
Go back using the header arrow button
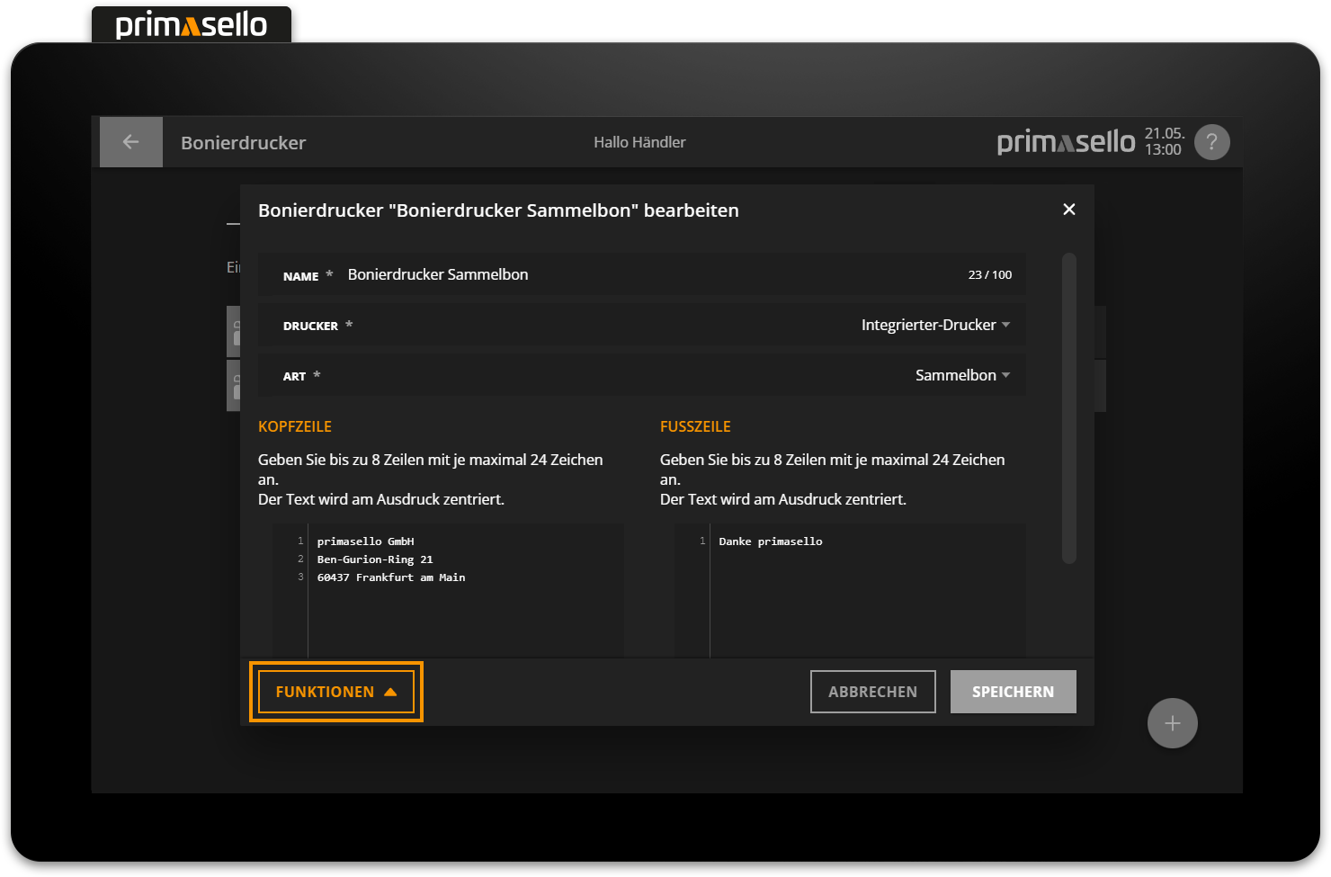coord(130,142)
